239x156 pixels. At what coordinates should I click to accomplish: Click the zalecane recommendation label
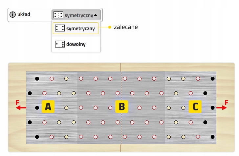click(x=126, y=27)
